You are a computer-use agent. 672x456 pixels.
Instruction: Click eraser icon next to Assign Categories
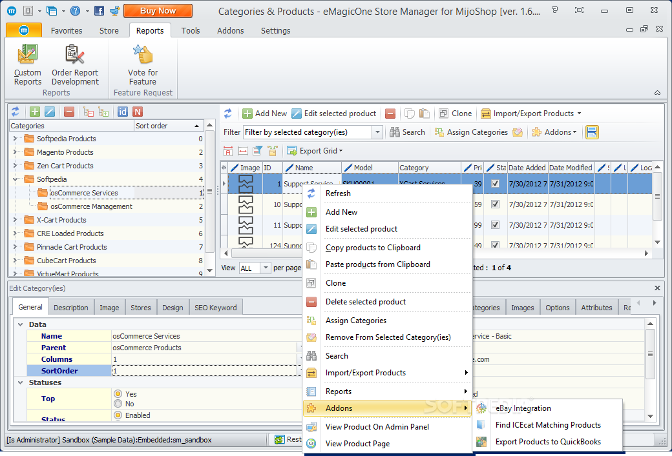518,132
